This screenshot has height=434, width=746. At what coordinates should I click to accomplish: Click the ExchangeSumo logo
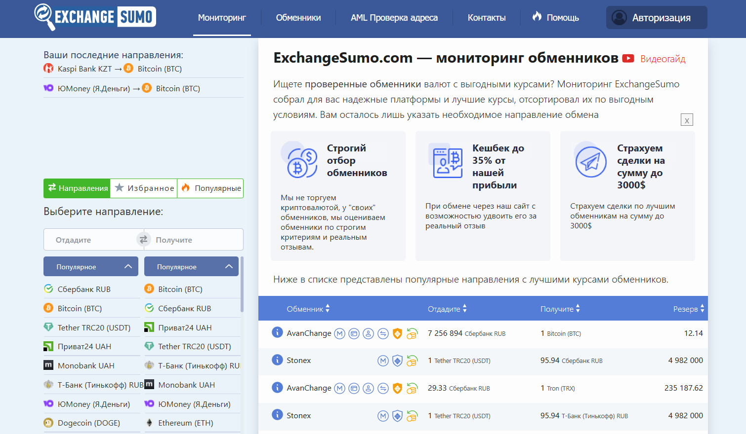pyautogui.click(x=95, y=17)
